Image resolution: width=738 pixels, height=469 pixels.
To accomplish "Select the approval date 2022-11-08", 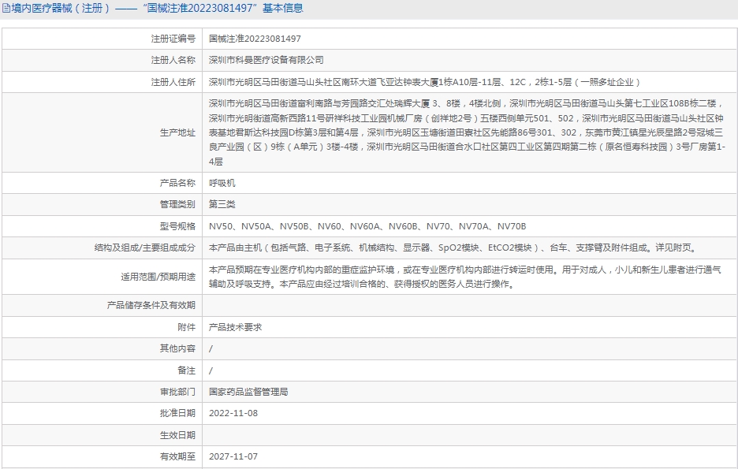I will (233, 414).
